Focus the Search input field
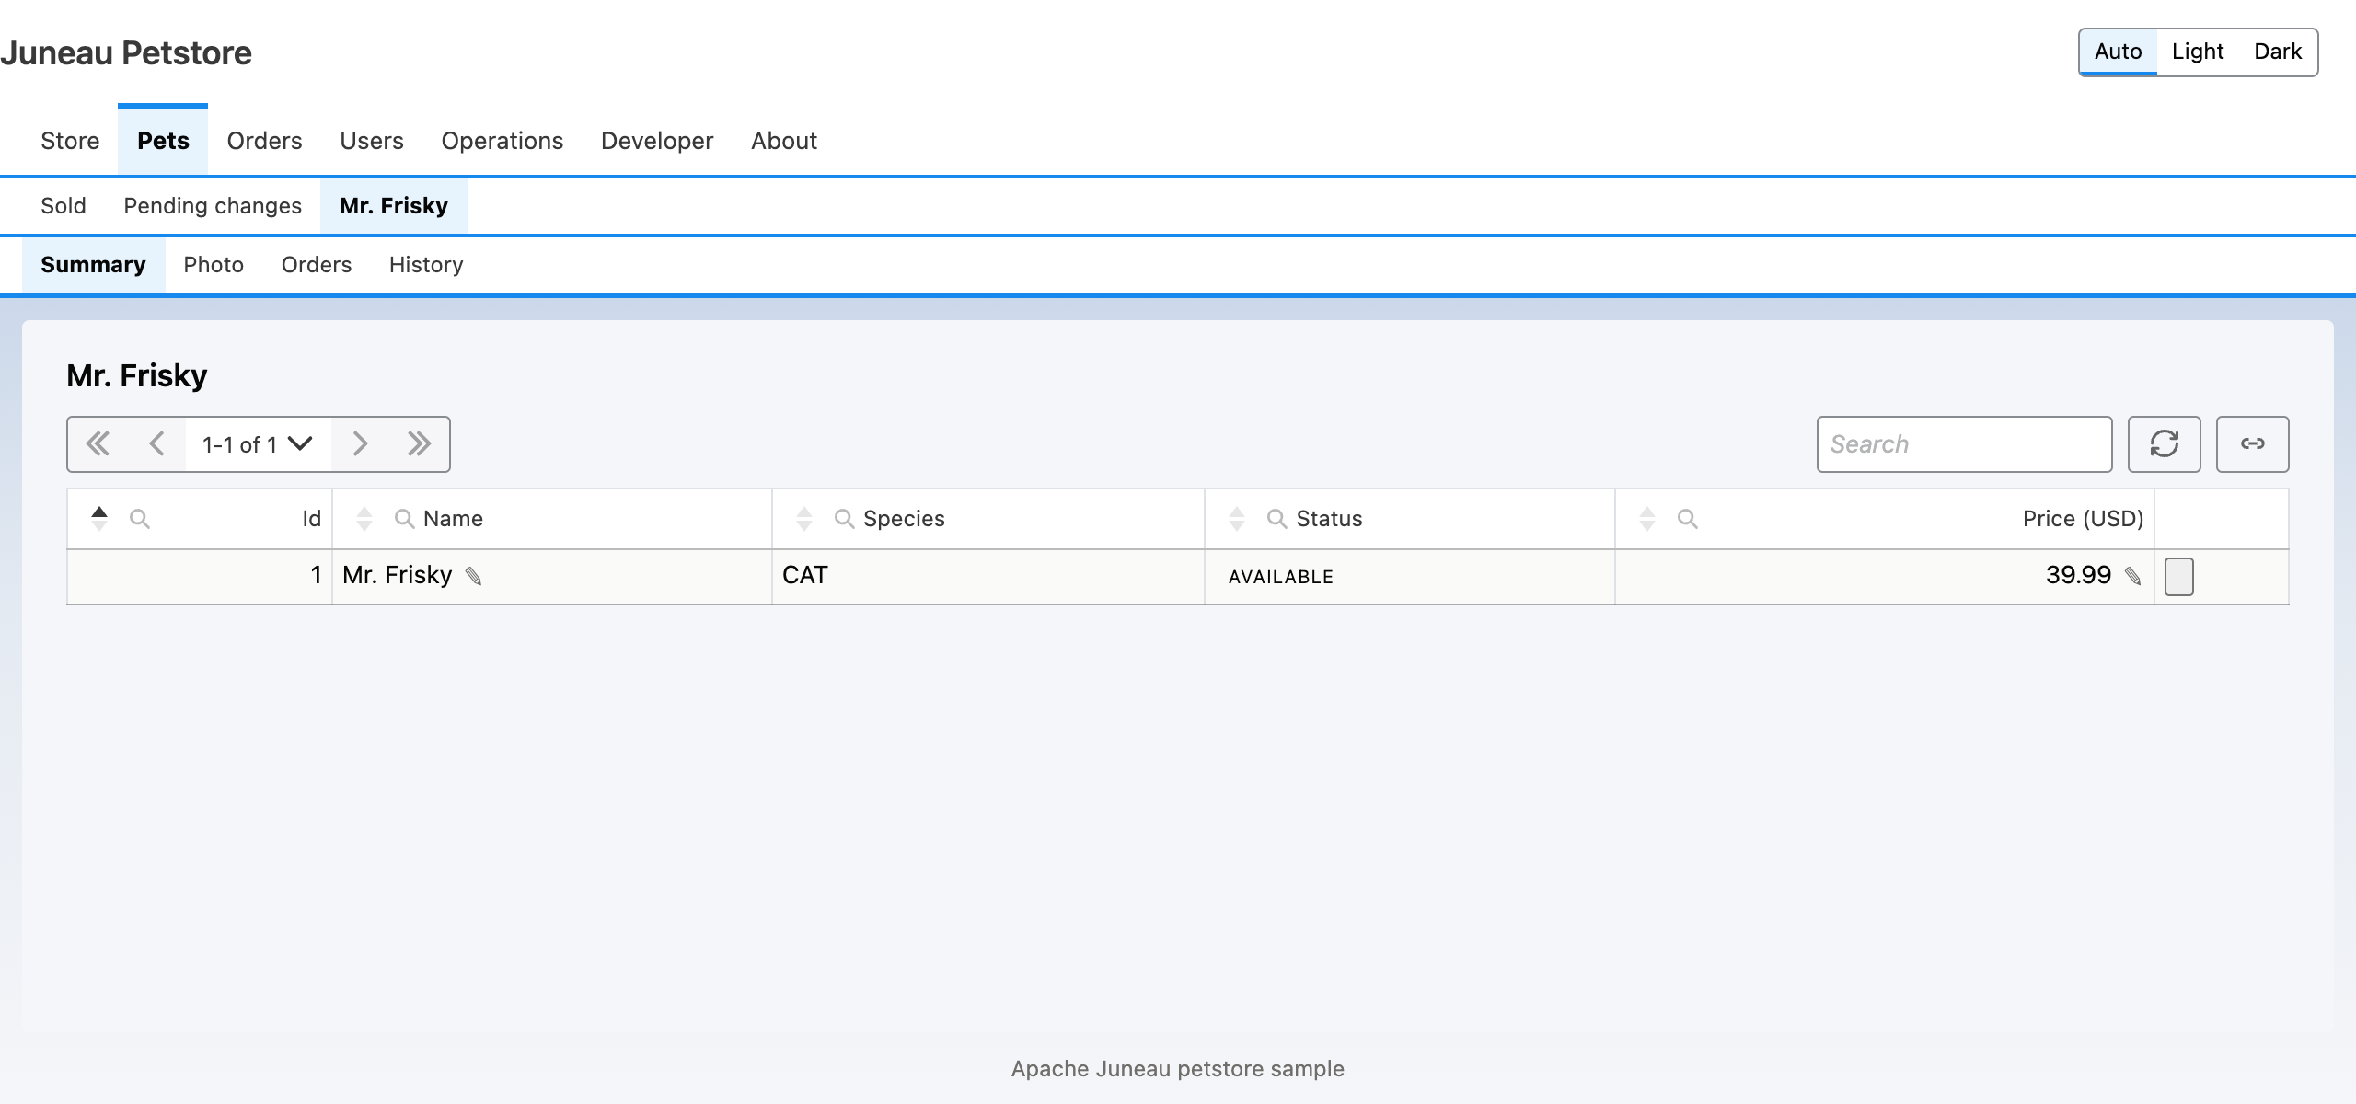The height and width of the screenshot is (1104, 2356). click(1964, 444)
